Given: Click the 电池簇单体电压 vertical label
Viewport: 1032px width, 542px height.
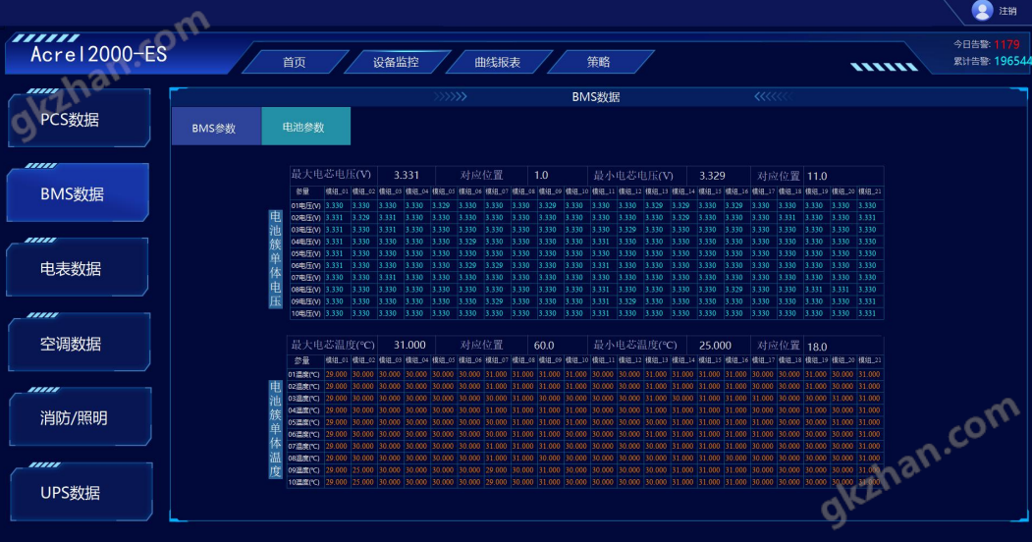Looking at the screenshot, I should click(275, 259).
